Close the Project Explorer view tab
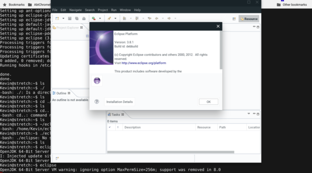Screen dimensions: 312x173 click(82, 28)
